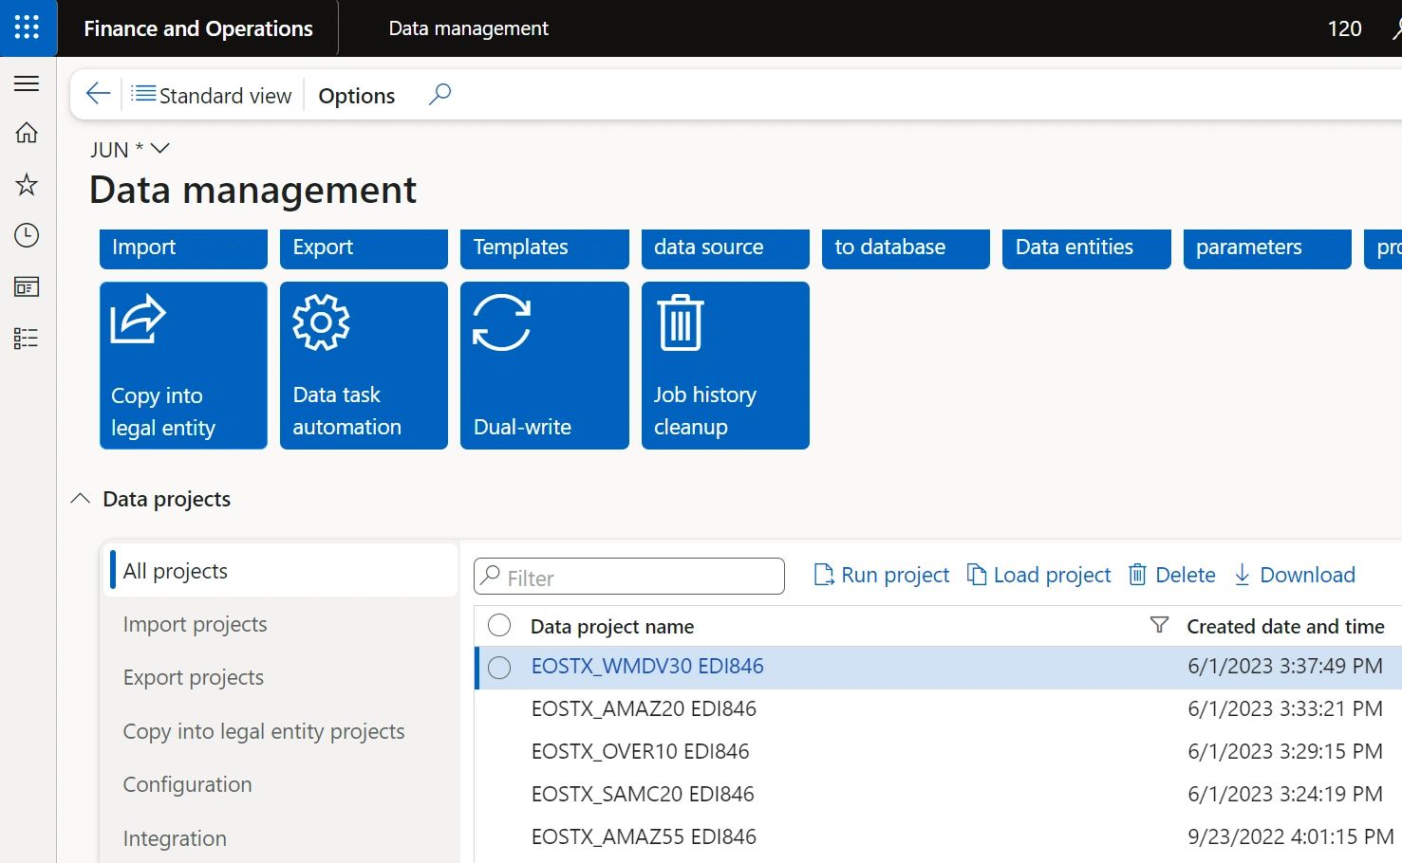The width and height of the screenshot is (1402, 863).
Task: Select Configuration tab
Action: click(x=283, y=784)
